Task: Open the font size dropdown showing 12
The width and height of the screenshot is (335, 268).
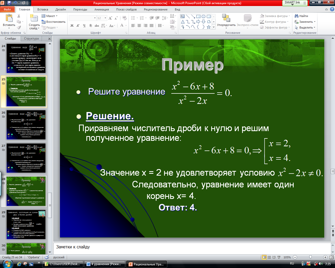Action: [x=105, y=18]
